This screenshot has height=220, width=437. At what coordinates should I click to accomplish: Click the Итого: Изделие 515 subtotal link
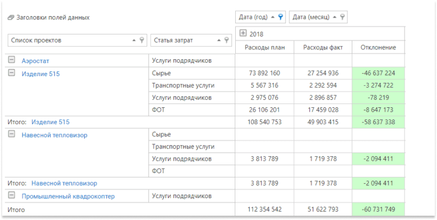(50, 122)
